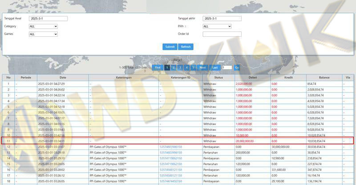Open the Games dropdown
This screenshot has width=356, height=185.
(43, 34)
